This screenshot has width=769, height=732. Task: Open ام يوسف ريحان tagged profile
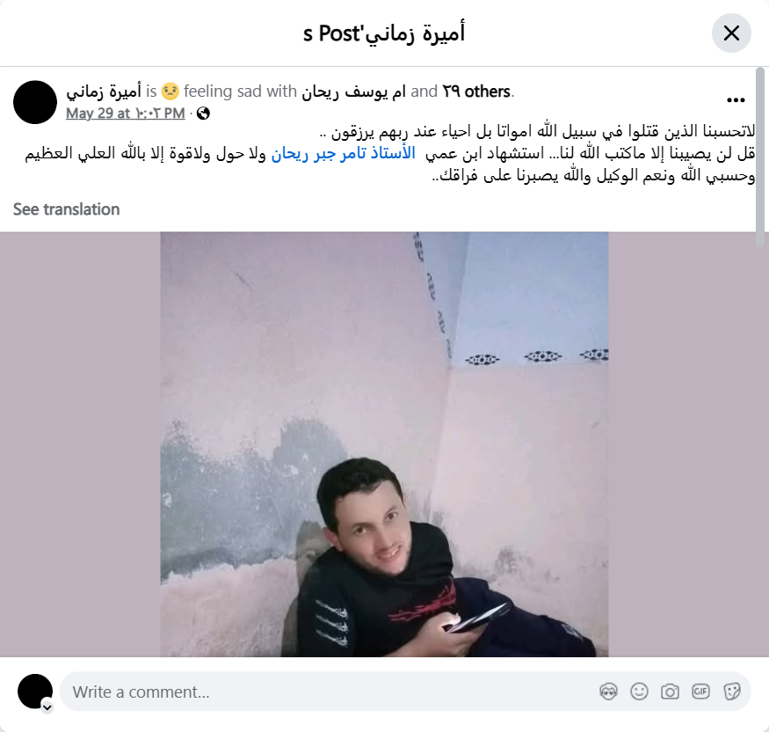(x=353, y=91)
